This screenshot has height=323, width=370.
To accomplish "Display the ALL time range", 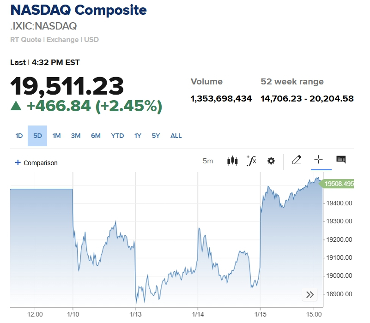I will point(176,136).
